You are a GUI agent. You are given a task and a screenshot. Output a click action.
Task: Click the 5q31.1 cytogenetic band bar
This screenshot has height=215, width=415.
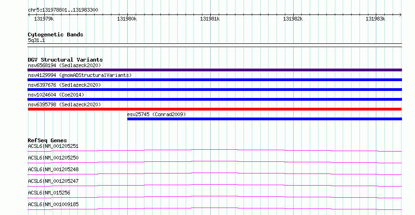pos(214,45)
